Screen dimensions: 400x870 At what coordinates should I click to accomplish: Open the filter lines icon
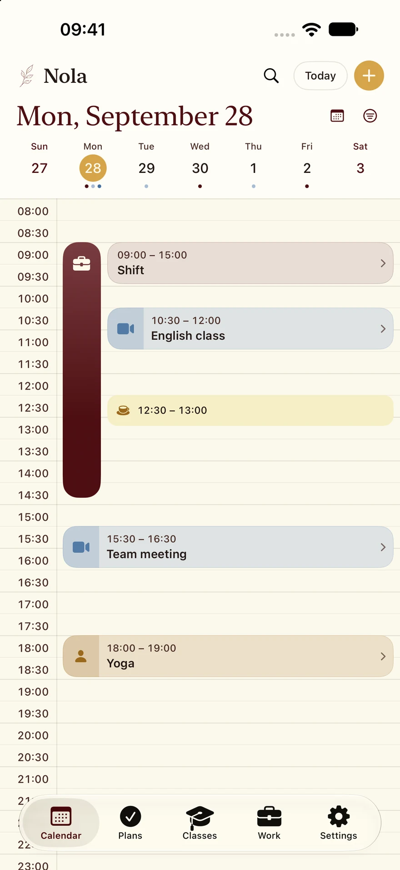point(370,116)
